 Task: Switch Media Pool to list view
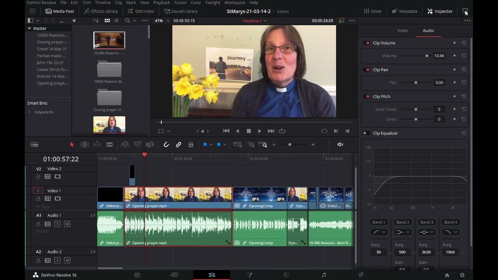click(x=116, y=21)
